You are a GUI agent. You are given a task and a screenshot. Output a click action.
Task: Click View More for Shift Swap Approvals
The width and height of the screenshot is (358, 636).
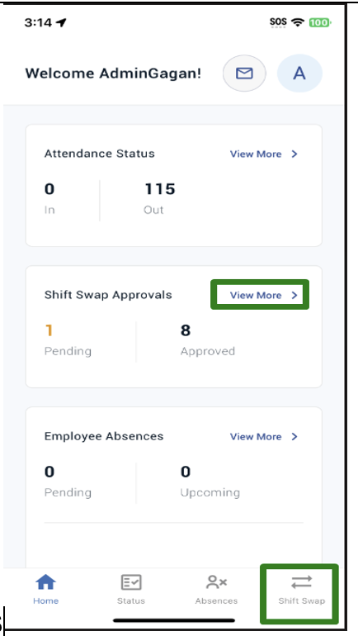[x=256, y=295]
